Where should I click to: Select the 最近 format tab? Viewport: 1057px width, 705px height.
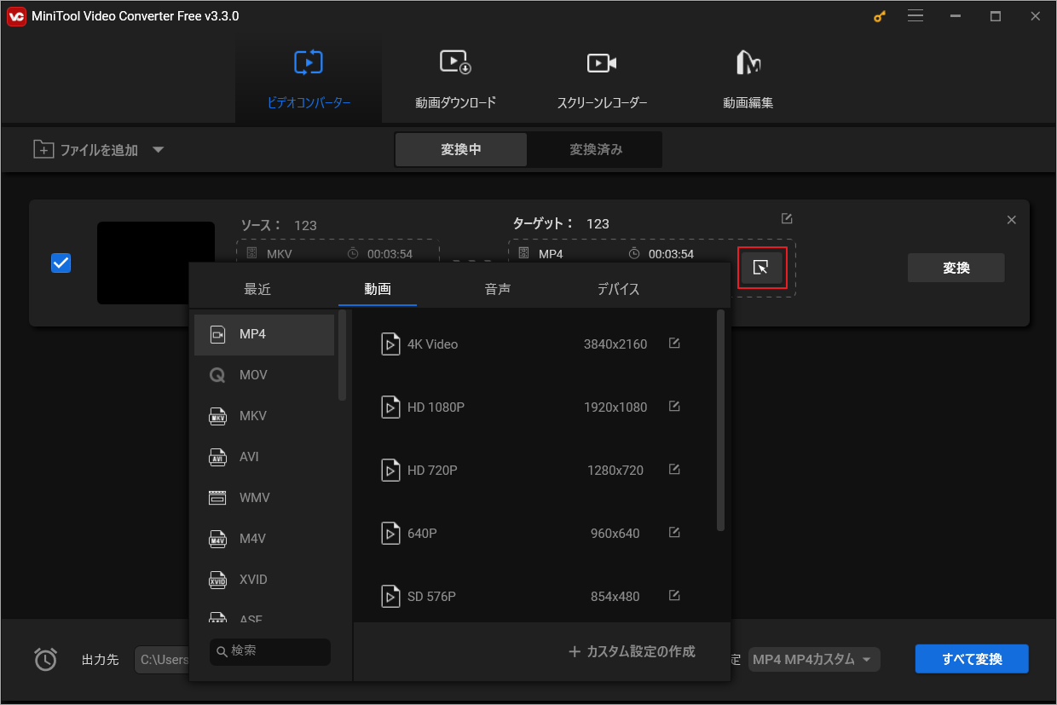[x=257, y=289]
